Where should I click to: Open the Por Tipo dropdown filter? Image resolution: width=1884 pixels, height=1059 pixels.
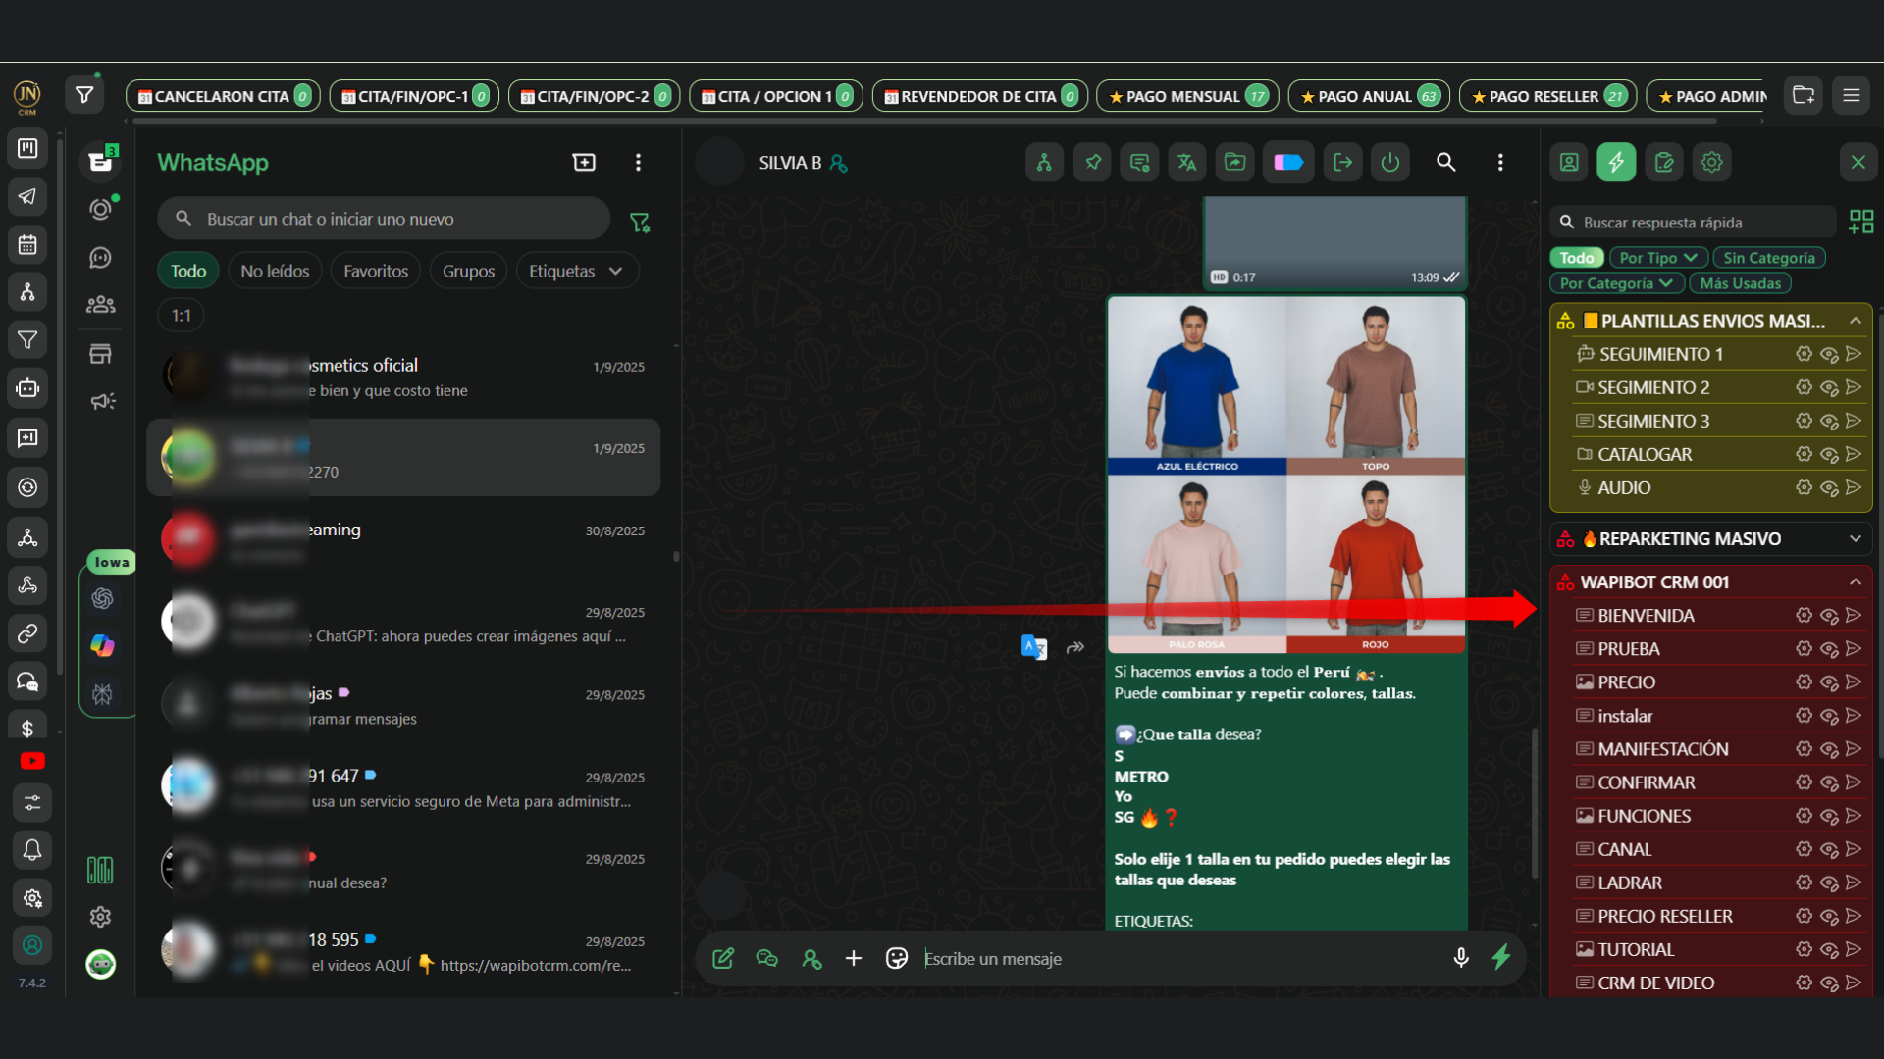[x=1657, y=258]
